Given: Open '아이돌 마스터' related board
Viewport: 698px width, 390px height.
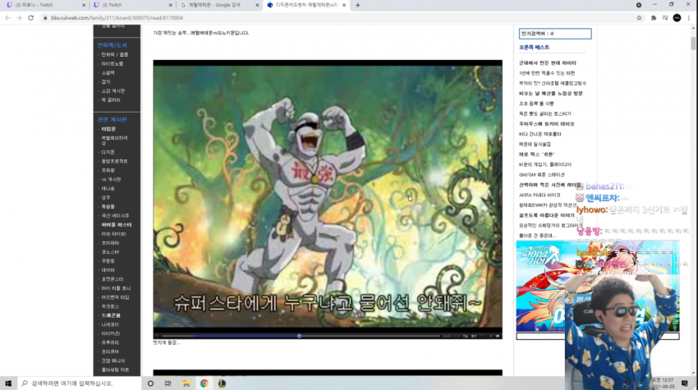Looking at the screenshot, I should tap(116, 225).
